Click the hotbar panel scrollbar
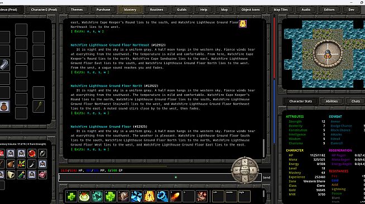This screenshot has width=365, height=204. click(263, 193)
